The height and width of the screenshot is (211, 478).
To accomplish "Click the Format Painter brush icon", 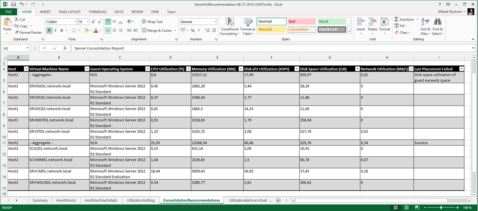I will [x=17, y=33].
